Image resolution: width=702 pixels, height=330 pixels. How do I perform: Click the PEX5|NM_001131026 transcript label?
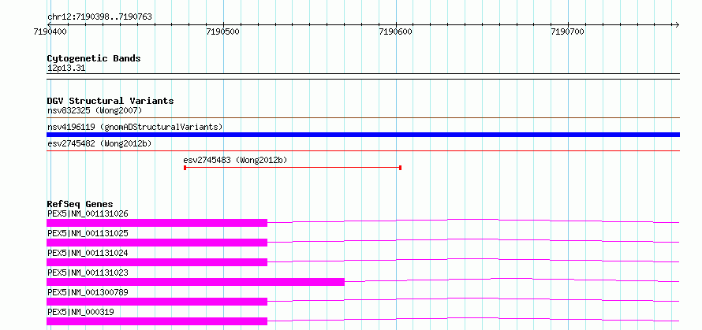pos(88,213)
